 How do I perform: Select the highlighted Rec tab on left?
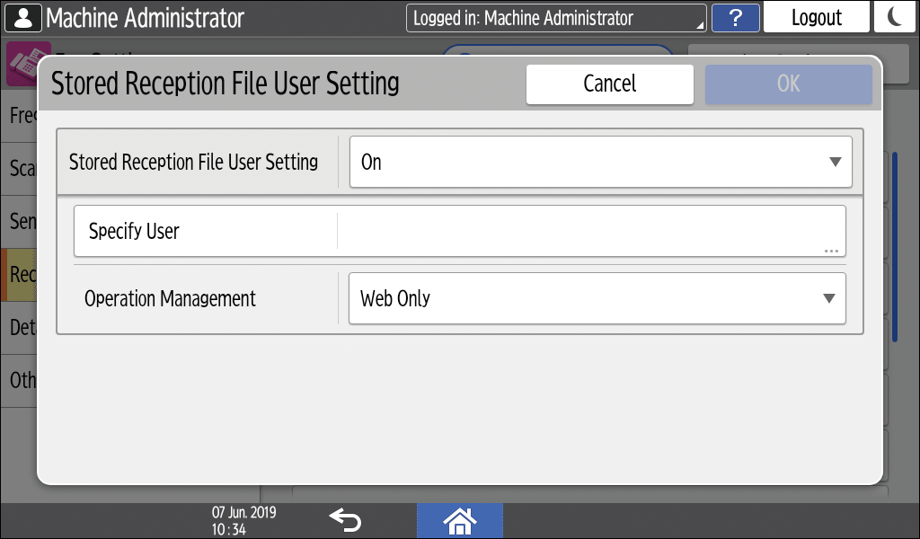click(x=19, y=275)
